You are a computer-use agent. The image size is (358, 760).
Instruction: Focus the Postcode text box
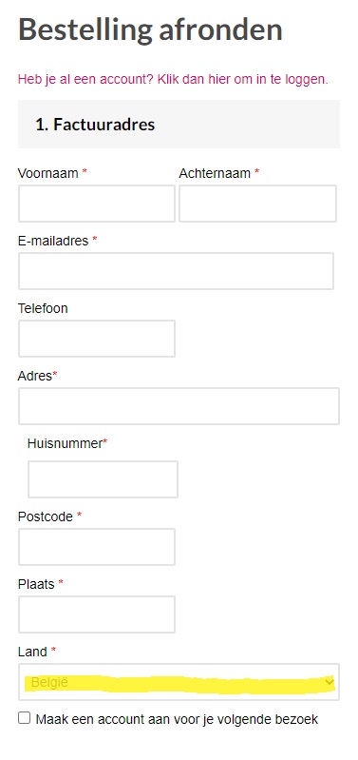pyautogui.click(x=97, y=547)
